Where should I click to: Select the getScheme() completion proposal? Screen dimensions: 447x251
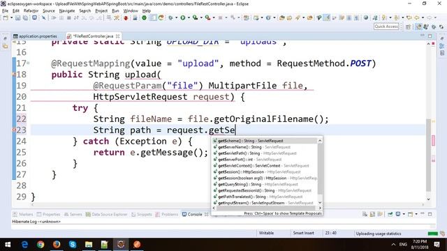(x=265, y=141)
